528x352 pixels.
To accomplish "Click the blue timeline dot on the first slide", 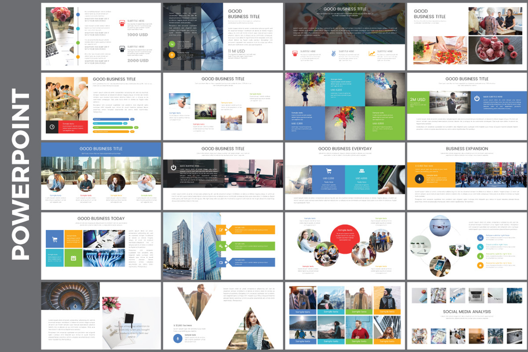I will 77,15.
